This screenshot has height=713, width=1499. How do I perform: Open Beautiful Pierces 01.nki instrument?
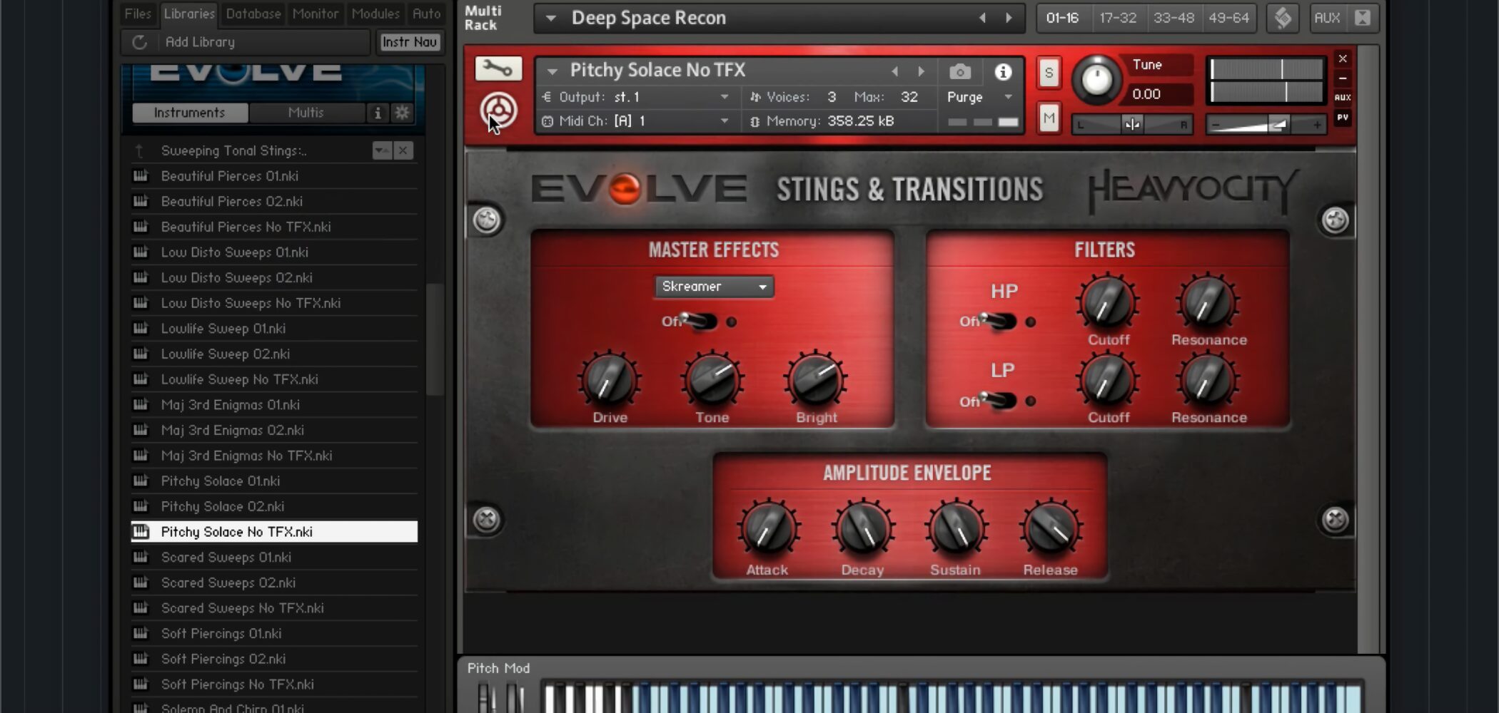pos(274,176)
